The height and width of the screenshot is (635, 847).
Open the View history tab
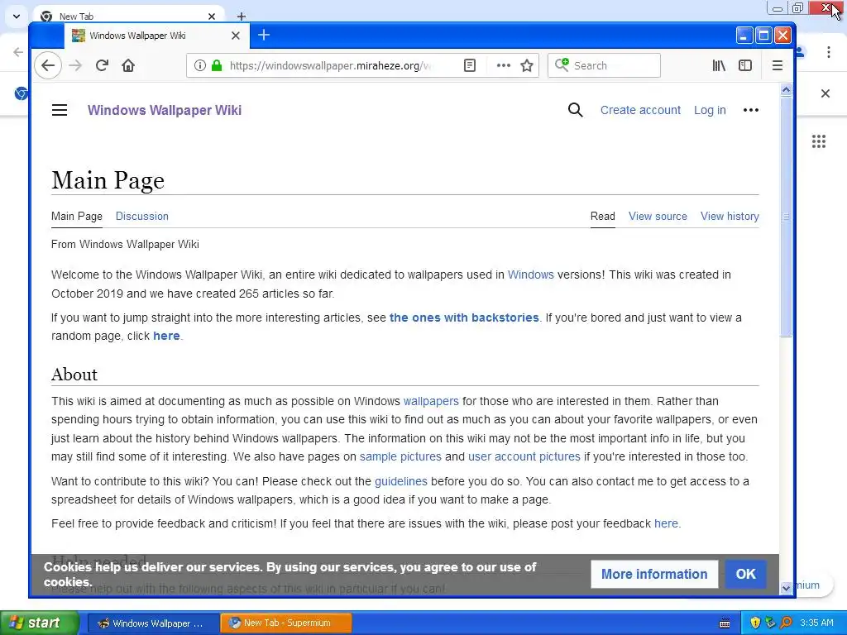(730, 216)
